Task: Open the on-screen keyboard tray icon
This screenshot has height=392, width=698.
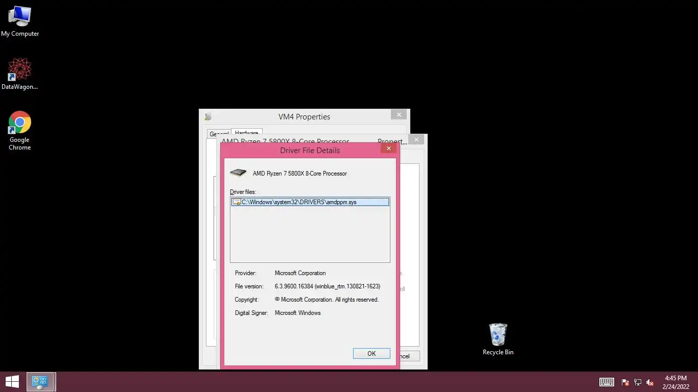Action: click(607, 382)
